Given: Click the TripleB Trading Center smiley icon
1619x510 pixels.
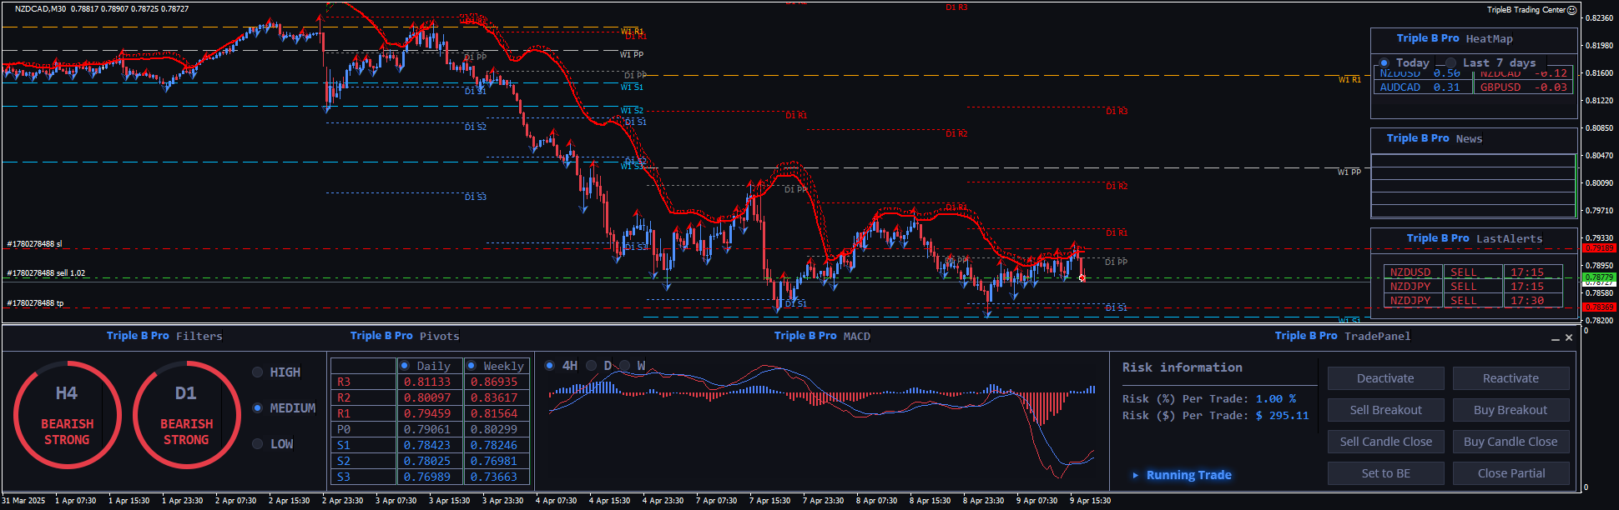Looking at the screenshot, I should click(x=1571, y=10).
